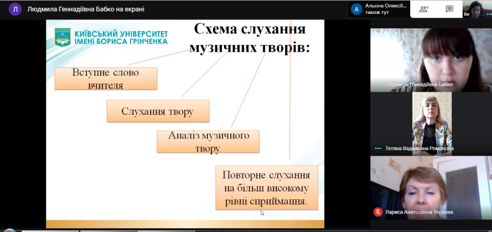Viewport: 492px width, 232px height.
Task: Click the name label "Тетяна Вадимівна Романова"
Action: pos(420,149)
